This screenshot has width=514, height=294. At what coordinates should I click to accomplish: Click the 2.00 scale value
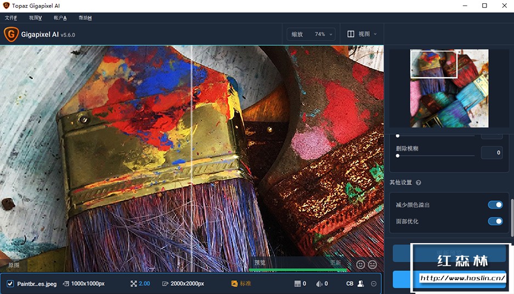[144, 284]
